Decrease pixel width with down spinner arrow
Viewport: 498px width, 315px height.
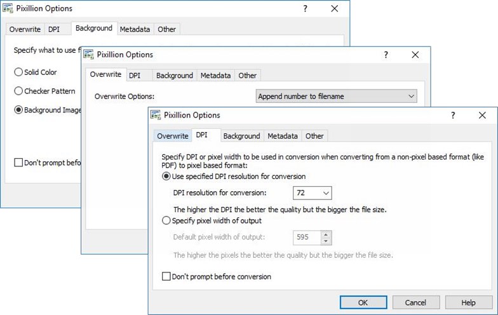(326, 241)
